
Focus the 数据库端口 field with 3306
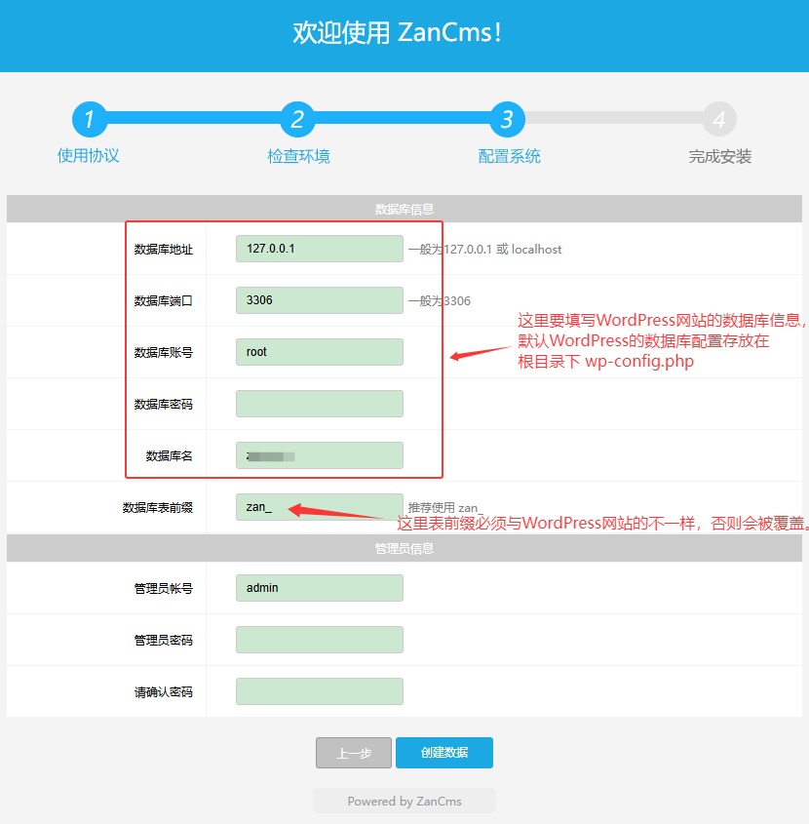pos(320,300)
